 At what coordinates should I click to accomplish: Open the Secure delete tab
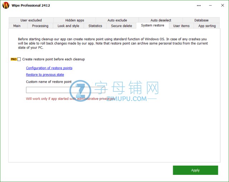click(121, 26)
